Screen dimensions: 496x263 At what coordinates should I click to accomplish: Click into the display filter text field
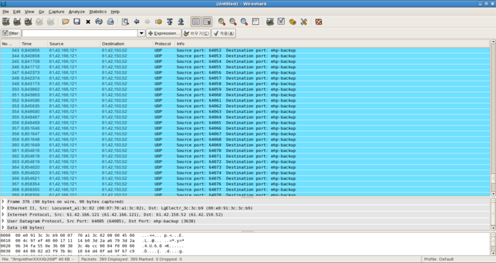pyautogui.click(x=80, y=33)
